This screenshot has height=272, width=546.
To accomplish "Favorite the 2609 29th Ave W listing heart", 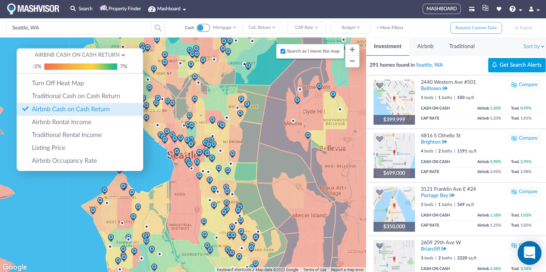I will coord(380,246).
